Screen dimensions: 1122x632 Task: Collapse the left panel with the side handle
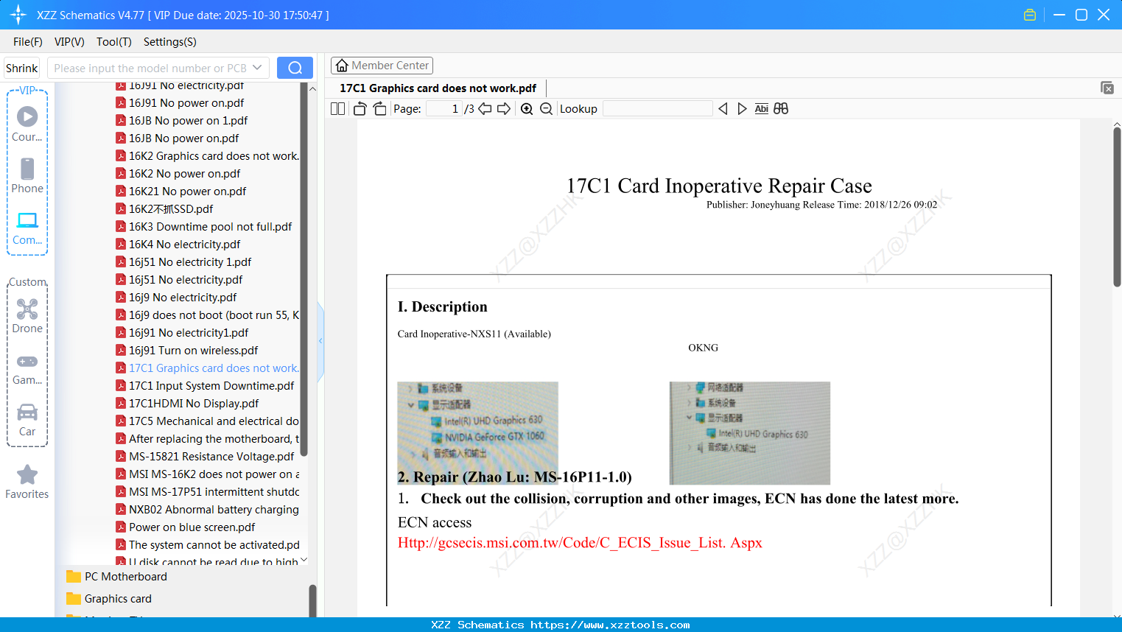coord(320,340)
